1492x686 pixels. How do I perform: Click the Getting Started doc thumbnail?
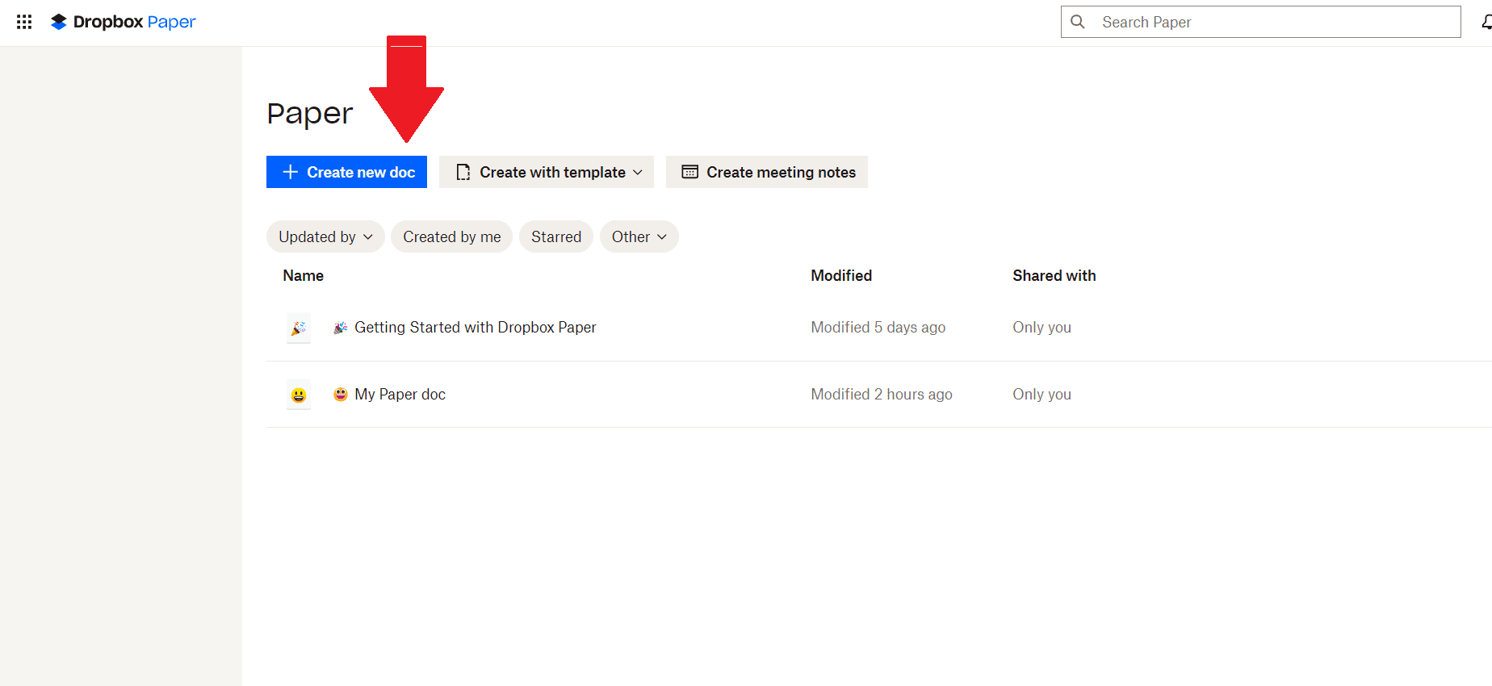(299, 328)
